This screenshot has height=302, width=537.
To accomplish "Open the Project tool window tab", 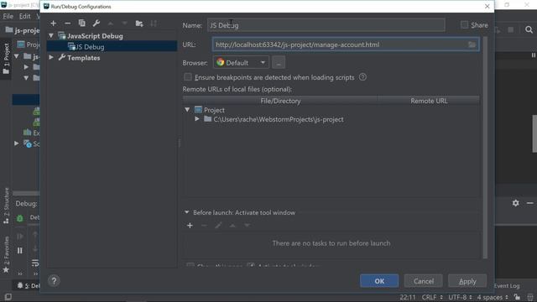I will pyautogui.click(x=6, y=59).
